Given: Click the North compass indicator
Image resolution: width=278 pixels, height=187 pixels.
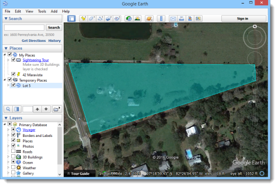Looking at the screenshot, I should click(x=255, y=27).
